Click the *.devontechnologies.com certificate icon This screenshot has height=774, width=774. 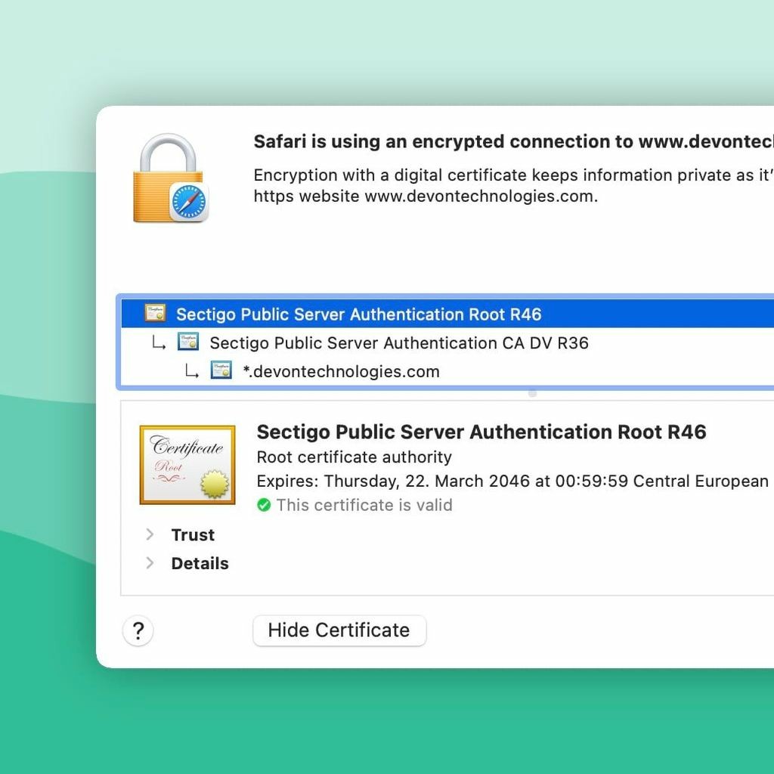tap(221, 370)
